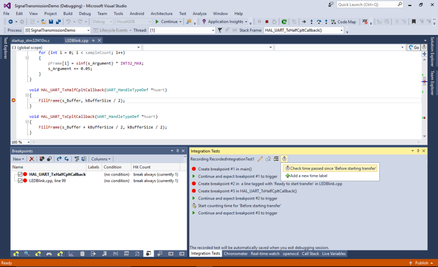Image resolution: width=438 pixels, height=267 pixels.
Task: Open the Columns dropdown in Breakpoints panel
Action: (101, 159)
